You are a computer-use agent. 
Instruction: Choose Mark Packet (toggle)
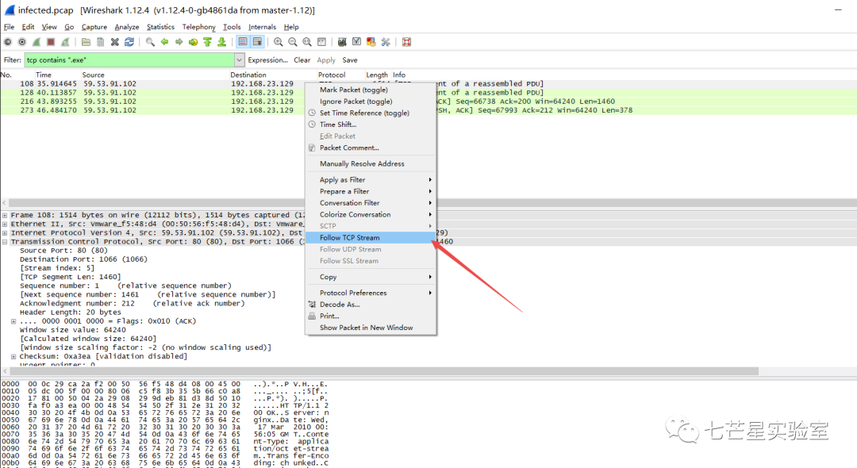(x=354, y=90)
